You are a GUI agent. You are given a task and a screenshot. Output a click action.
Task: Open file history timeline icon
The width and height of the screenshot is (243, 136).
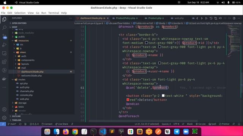[211, 18]
